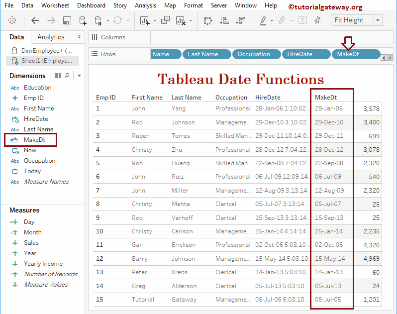Click the Tableau Date Functions title

[240, 79]
